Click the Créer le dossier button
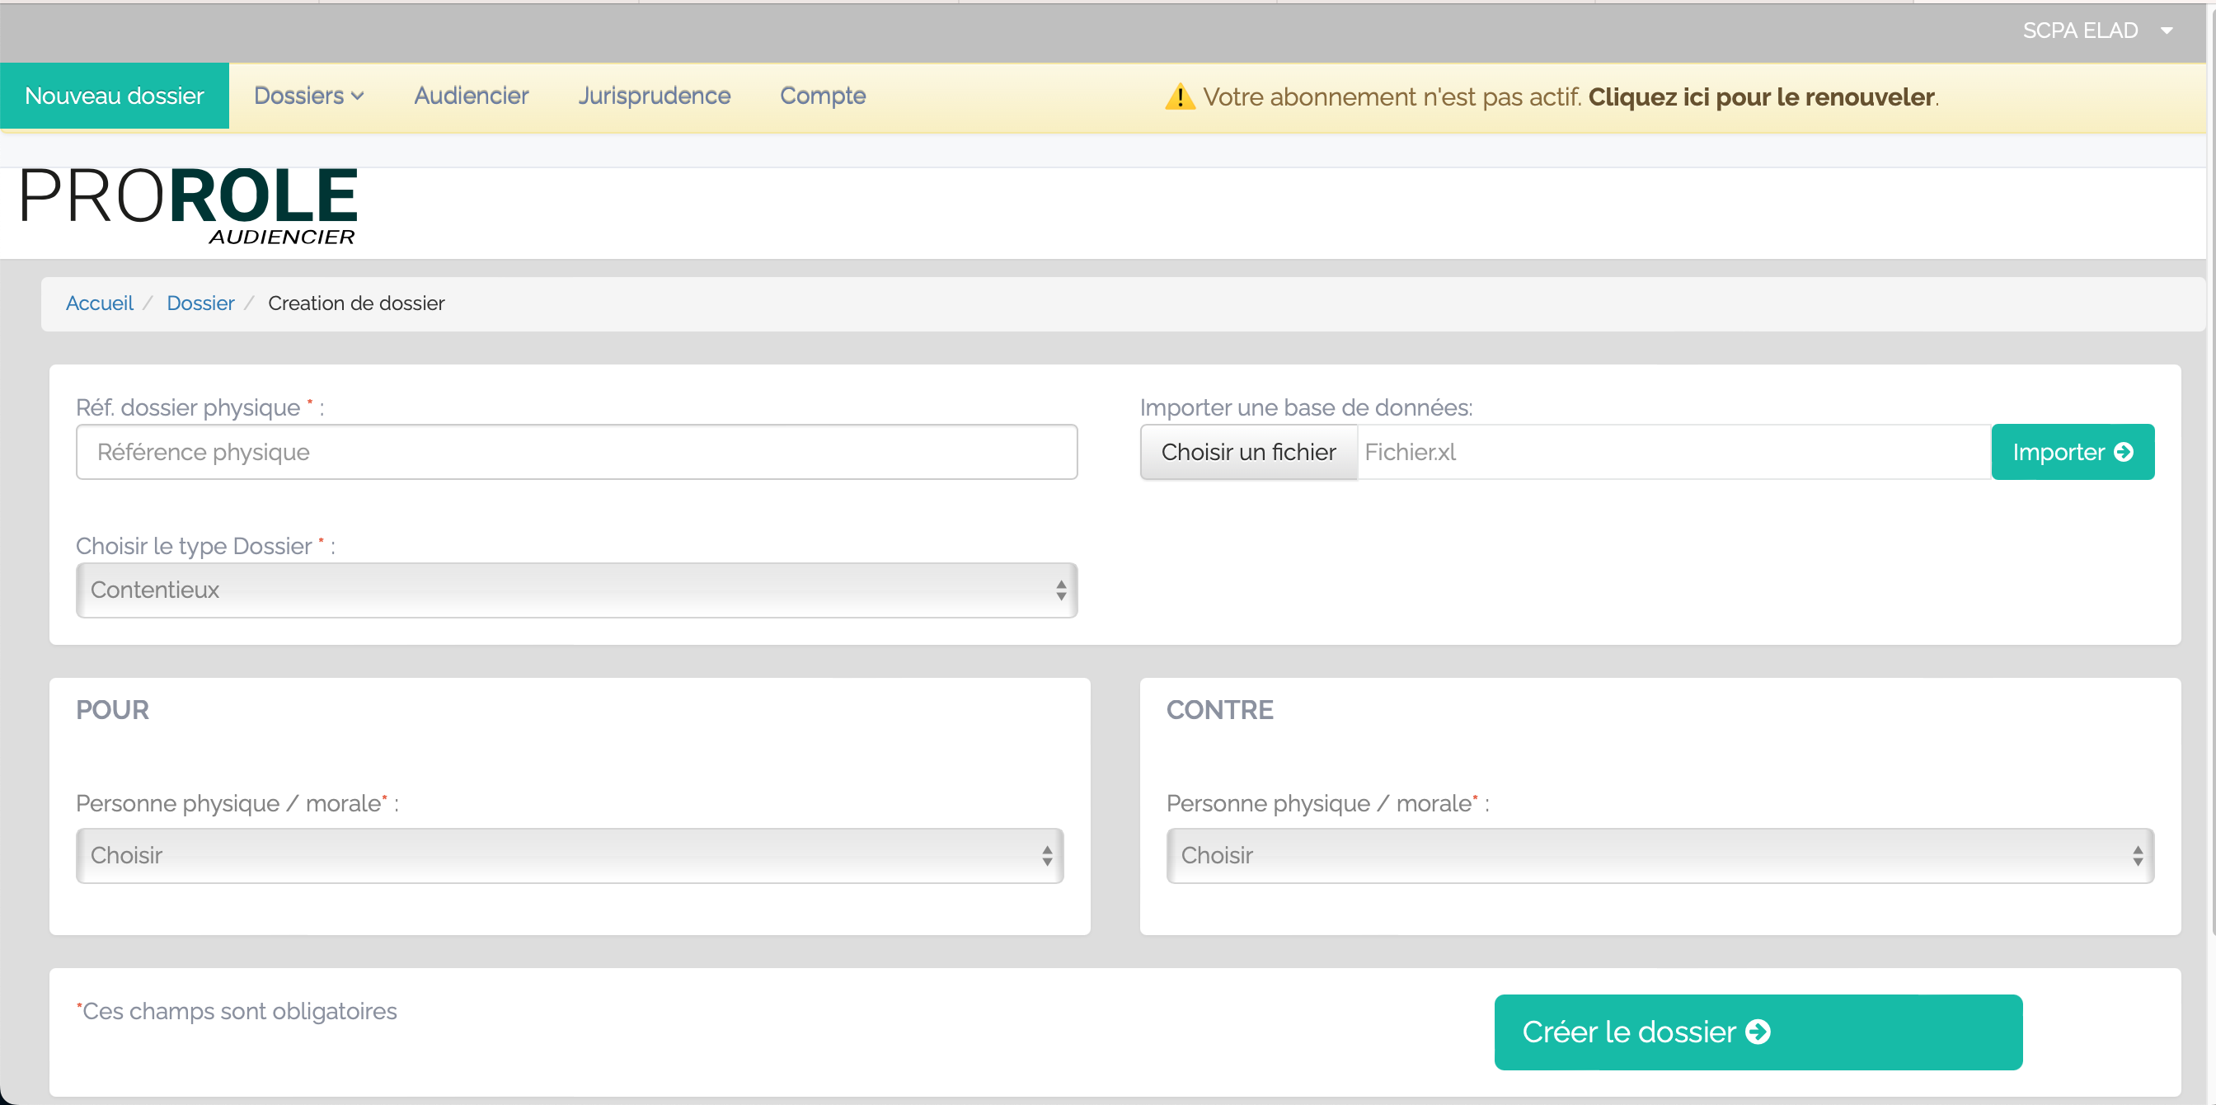Screen dimensions: 2216x1105 1758,1032
